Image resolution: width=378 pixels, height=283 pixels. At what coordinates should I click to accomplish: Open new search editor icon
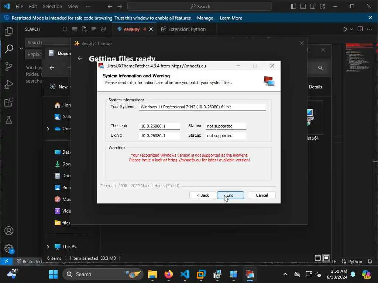click(x=84, y=29)
